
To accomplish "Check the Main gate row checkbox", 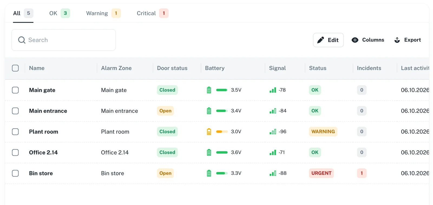I will pos(15,90).
